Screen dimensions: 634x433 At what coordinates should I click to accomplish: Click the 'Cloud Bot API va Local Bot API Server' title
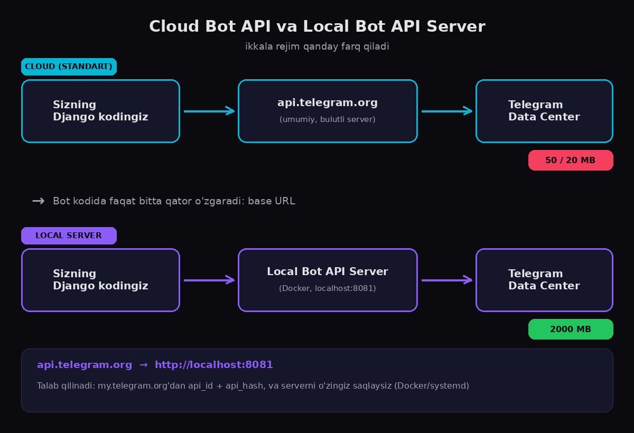coord(317,26)
